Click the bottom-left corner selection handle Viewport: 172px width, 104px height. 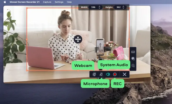pyautogui.click(x=27, y=70)
